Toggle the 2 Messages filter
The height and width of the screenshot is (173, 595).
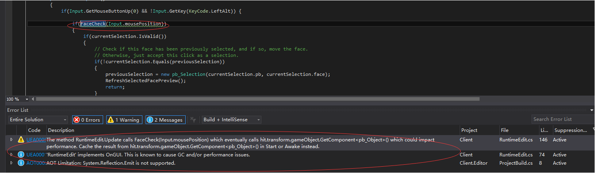point(165,120)
